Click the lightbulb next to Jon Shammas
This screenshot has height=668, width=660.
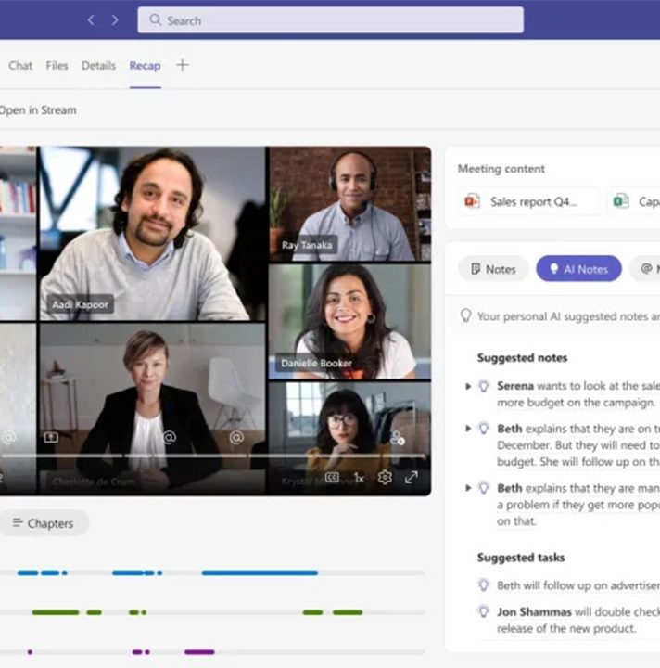coord(484,611)
